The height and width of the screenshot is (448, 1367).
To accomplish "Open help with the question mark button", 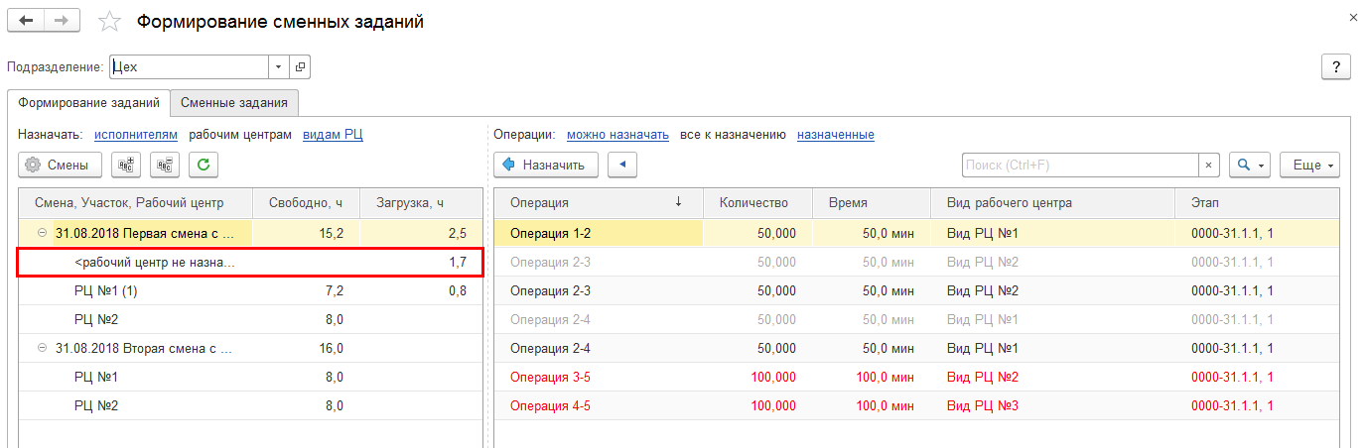I will click(x=1336, y=67).
